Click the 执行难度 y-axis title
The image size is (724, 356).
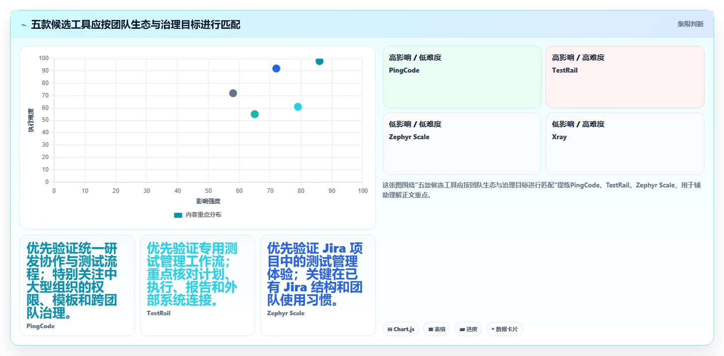coord(31,120)
